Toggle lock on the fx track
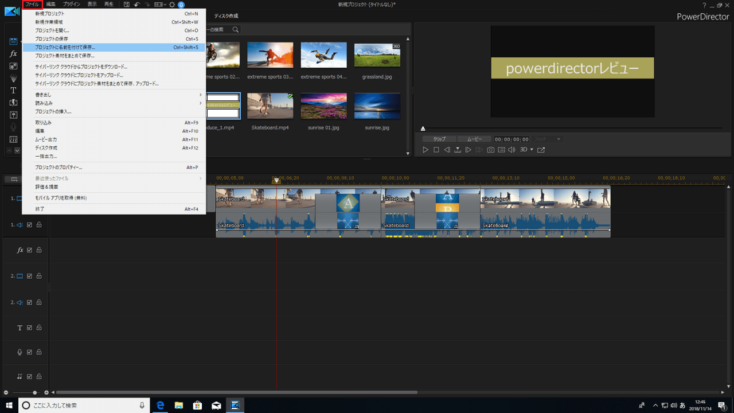Image resolution: width=734 pixels, height=413 pixels. [39, 250]
